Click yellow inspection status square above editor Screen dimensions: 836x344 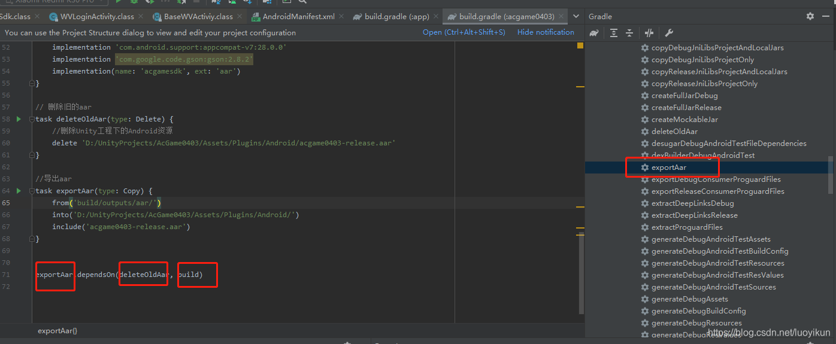(580, 45)
